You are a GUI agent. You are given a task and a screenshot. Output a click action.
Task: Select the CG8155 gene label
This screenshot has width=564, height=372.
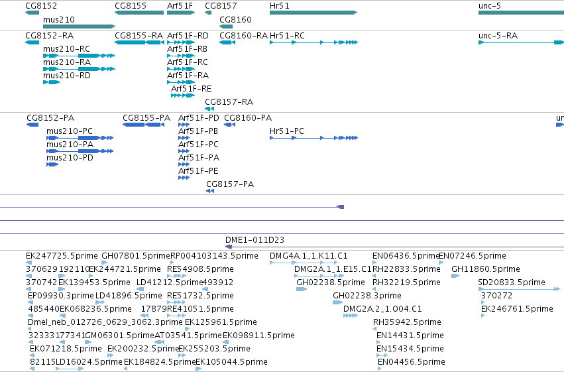tap(131, 6)
